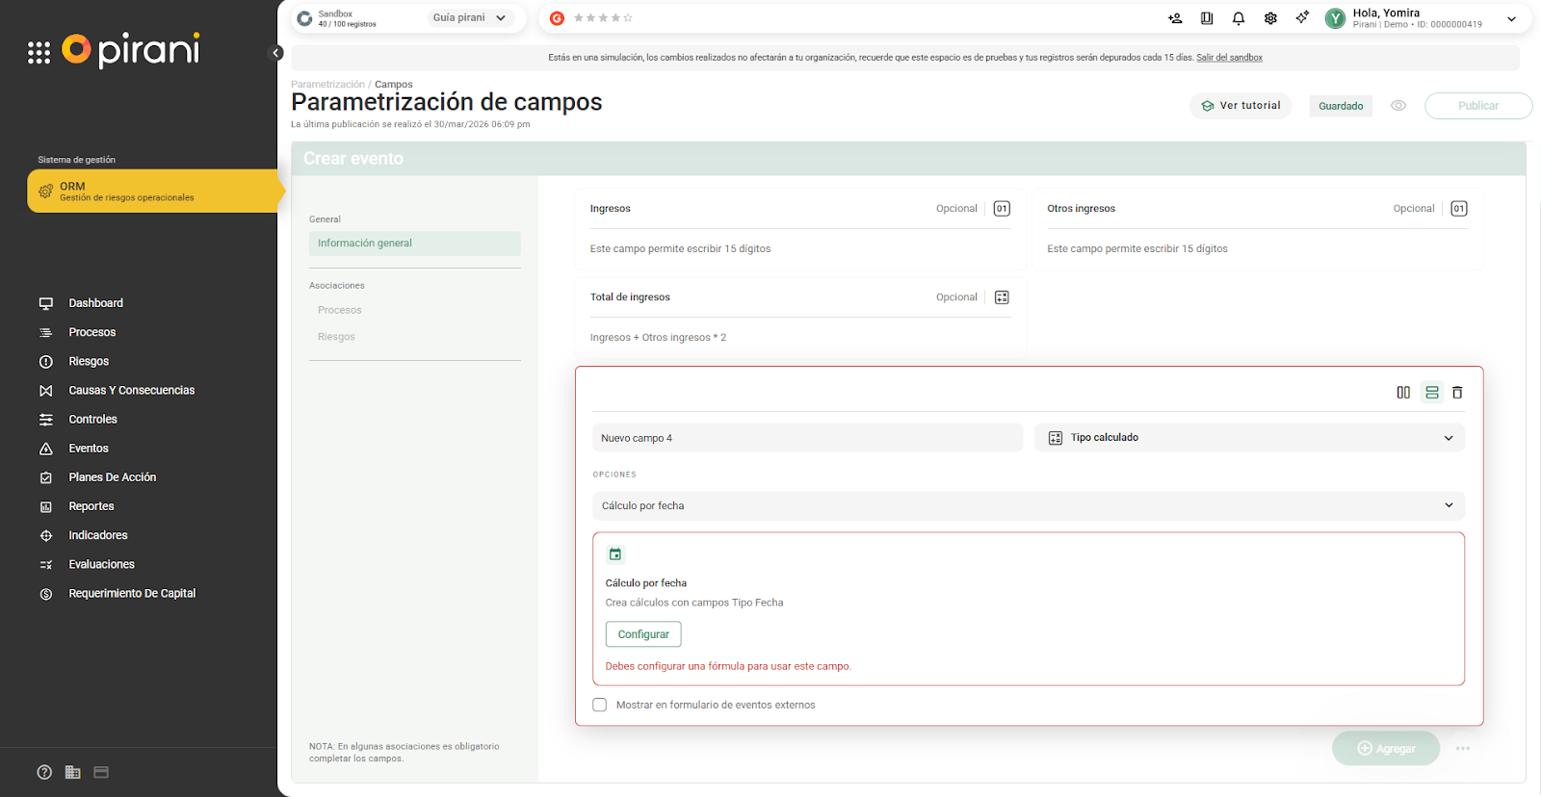Open the Guía pirani dropdown
The image size is (1541, 797).
[469, 18]
